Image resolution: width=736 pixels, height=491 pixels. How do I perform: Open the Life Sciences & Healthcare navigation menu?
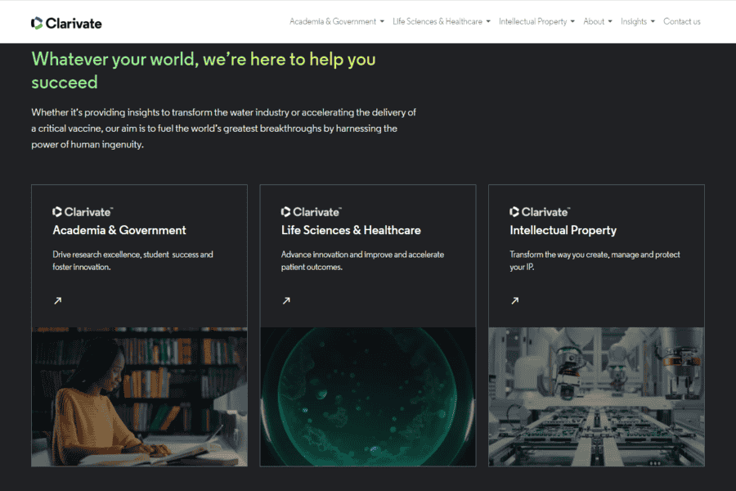point(437,21)
